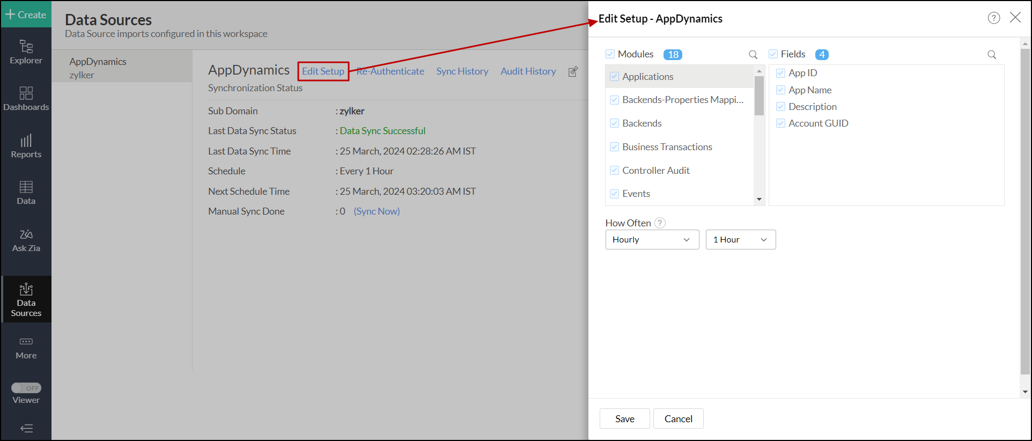The width and height of the screenshot is (1032, 441).
Task: Click the Fields search magnifier icon
Action: pyautogui.click(x=992, y=55)
